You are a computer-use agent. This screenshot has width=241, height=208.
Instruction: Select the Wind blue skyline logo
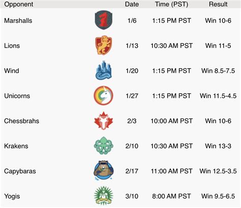103,70
